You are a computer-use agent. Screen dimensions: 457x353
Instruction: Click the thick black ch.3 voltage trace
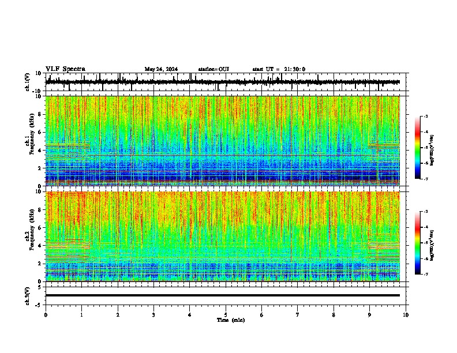[x=223, y=295]
